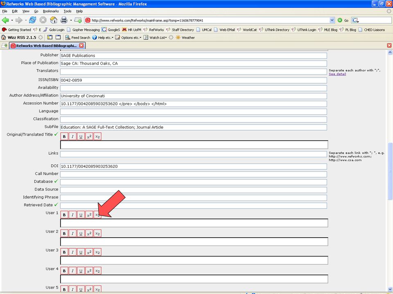The image size is (393, 294).
Task: Click Superscript button for User 1 field
Action: coord(89,215)
